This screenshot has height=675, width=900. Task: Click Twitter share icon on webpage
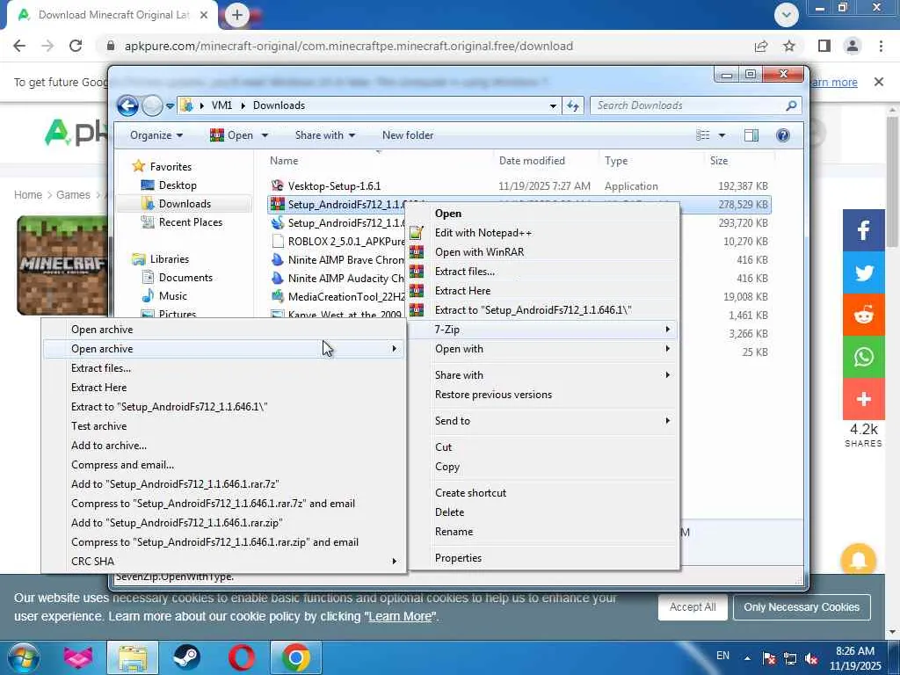[863, 272]
